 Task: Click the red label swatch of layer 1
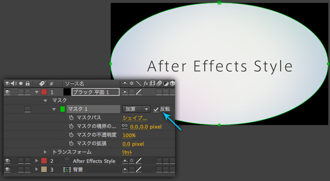[44, 92]
